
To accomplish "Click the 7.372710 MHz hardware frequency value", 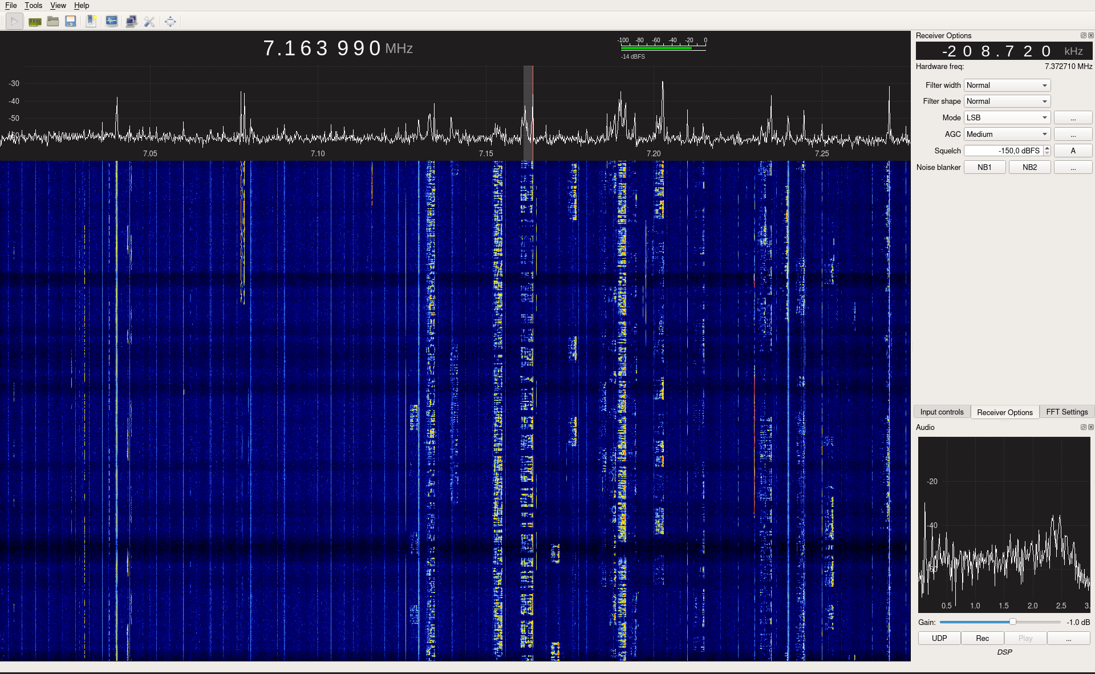I will click(1068, 66).
